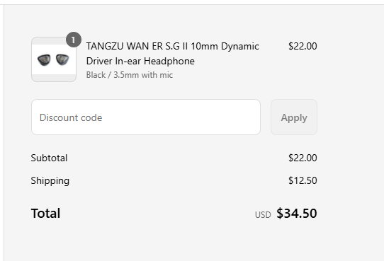This screenshot has width=384, height=261.
Task: Click the Subtotal amount of $22.00
Action: point(303,158)
